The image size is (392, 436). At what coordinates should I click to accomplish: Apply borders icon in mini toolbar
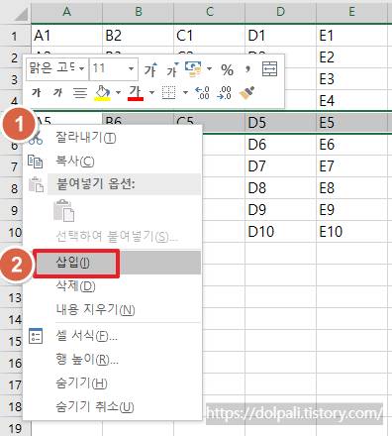pyautogui.click(x=168, y=93)
